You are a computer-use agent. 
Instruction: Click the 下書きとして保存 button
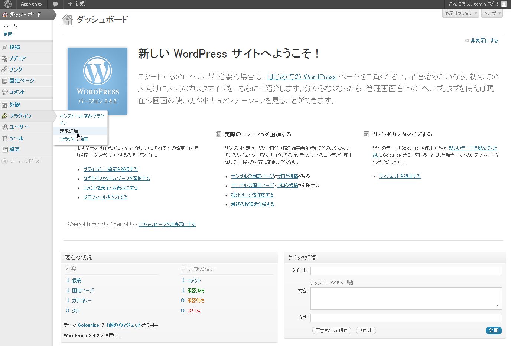pos(332,330)
